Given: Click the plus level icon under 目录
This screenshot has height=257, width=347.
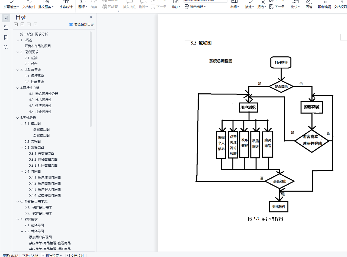Looking at the screenshot, I should click(x=29, y=24).
